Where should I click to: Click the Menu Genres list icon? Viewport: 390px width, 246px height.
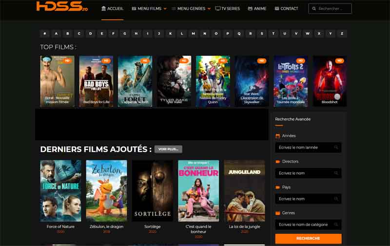[x=174, y=8]
